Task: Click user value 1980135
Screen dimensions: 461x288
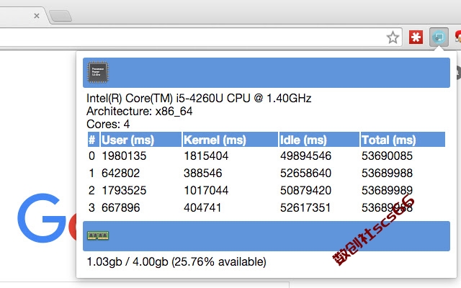Action: [124, 156]
